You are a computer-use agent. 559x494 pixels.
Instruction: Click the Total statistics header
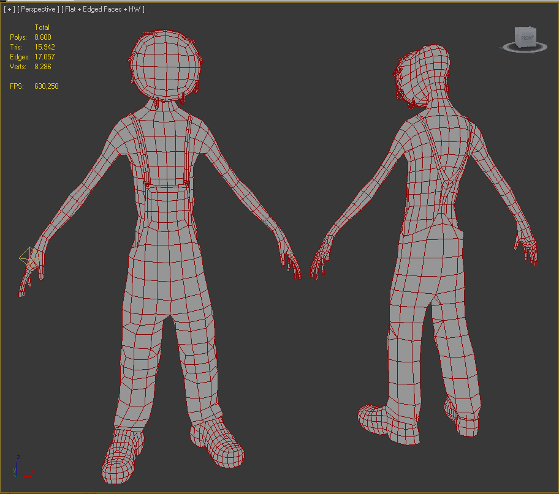[42, 28]
